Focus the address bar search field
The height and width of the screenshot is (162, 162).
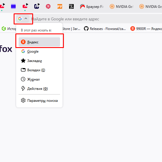(96, 19)
